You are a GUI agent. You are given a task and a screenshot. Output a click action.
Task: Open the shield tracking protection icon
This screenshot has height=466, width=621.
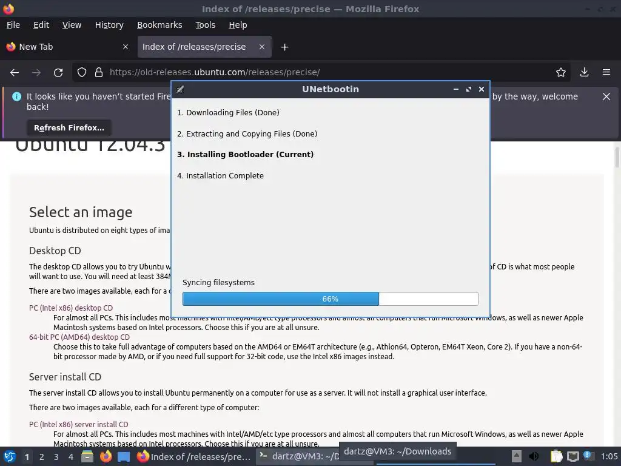(x=82, y=73)
